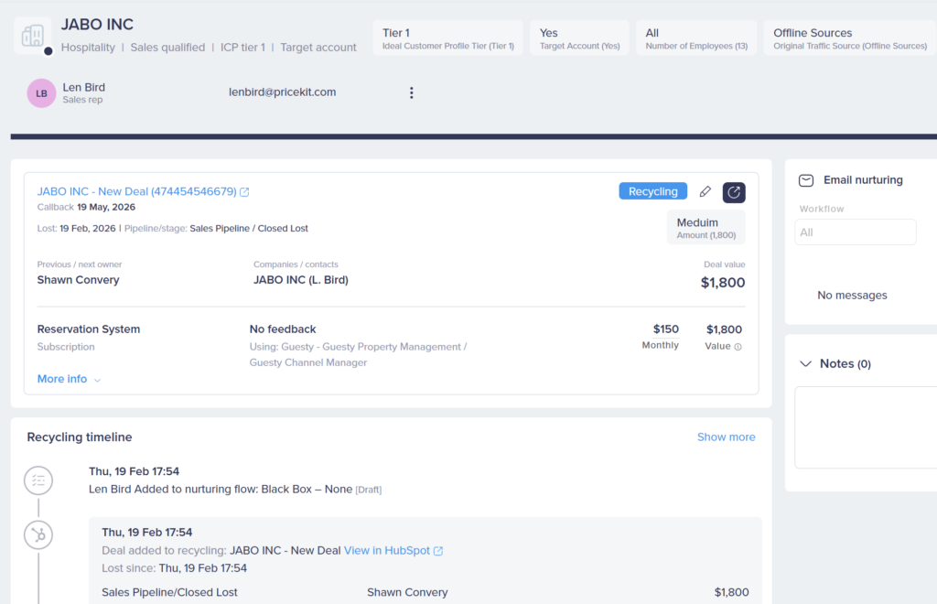
Task: Select the Tier 1 Ideal Customer Profile chip
Action: pos(448,38)
